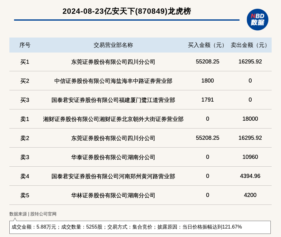281x237 pixels.
Task: Select the 卖1 row label
Action: coord(25,119)
